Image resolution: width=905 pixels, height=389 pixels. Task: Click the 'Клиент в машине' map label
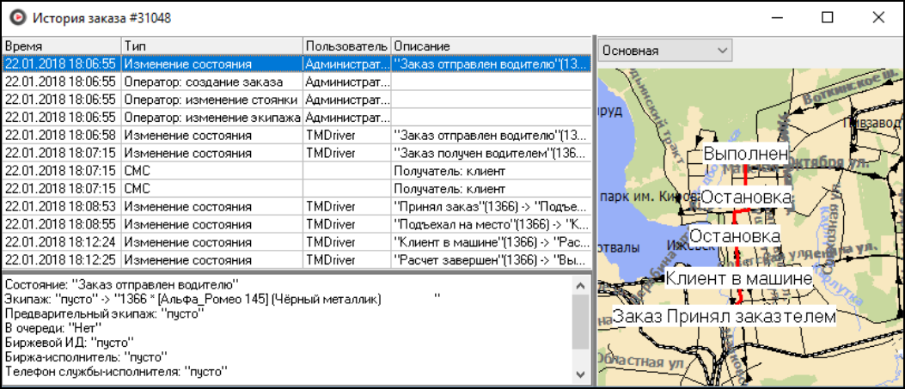(738, 278)
